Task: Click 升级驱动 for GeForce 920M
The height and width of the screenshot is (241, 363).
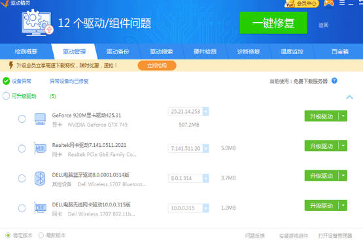Action: tap(322, 116)
